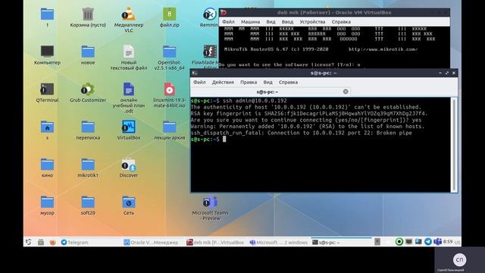Click the terminal prompt input area

coord(224,140)
